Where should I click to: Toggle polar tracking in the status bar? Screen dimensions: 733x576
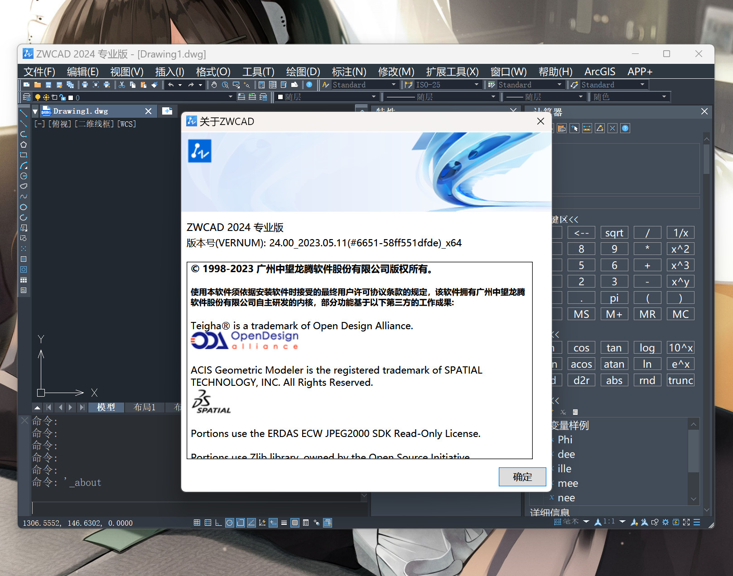230,523
